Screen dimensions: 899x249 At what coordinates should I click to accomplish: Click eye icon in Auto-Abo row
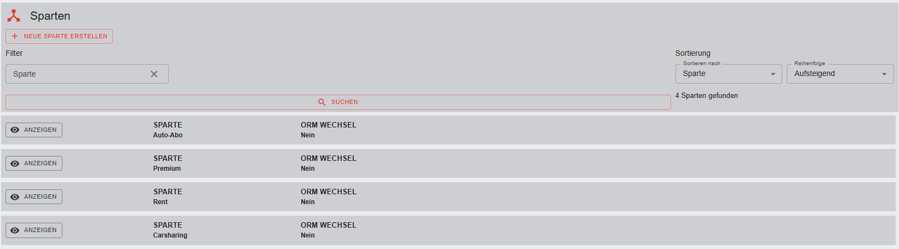(15, 130)
